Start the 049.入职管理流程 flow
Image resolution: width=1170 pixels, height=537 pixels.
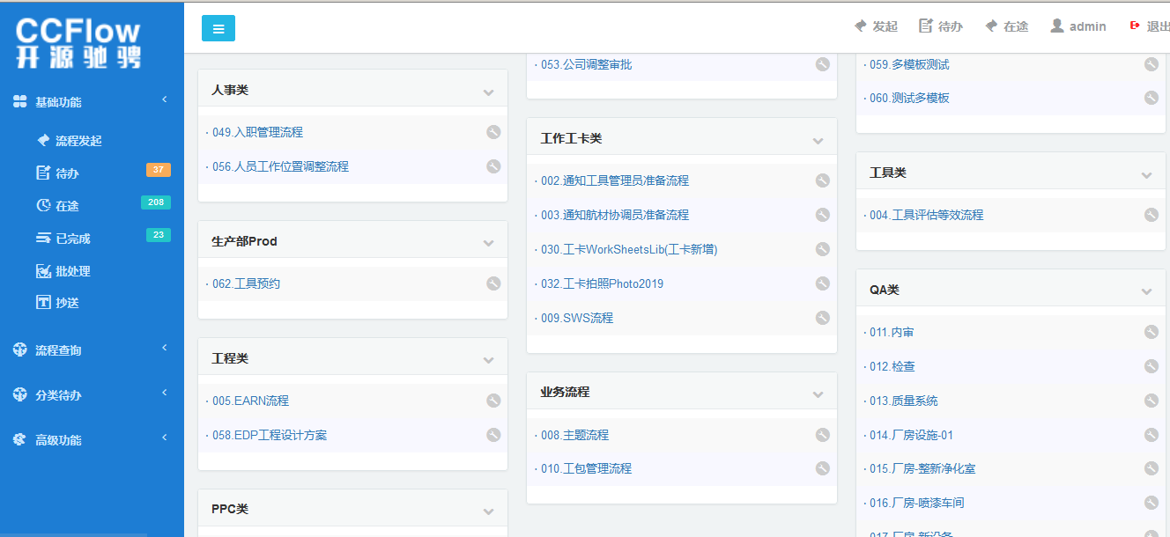(257, 132)
